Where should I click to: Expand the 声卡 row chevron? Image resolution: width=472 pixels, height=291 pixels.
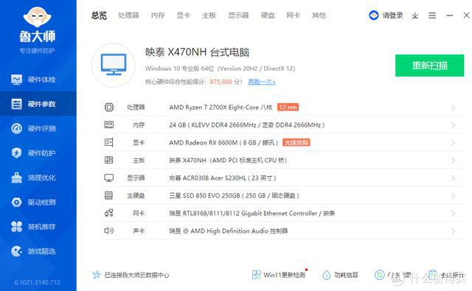click(453, 231)
